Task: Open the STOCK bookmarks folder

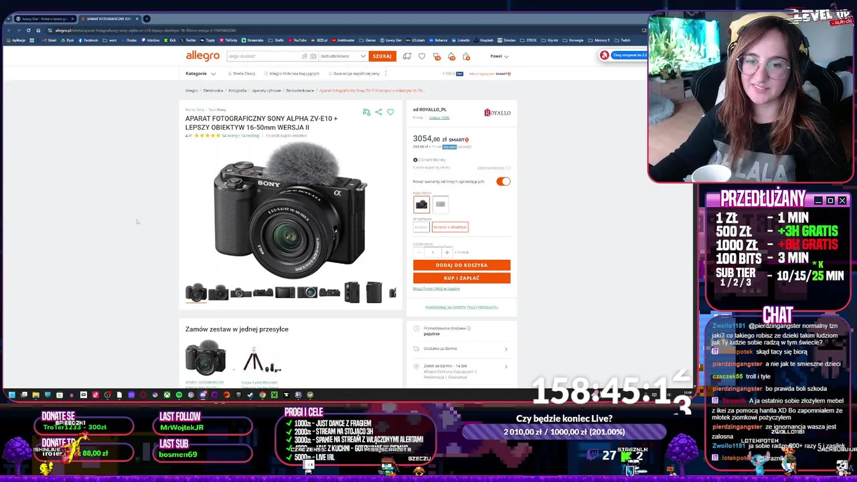Action: pyautogui.click(x=528, y=40)
